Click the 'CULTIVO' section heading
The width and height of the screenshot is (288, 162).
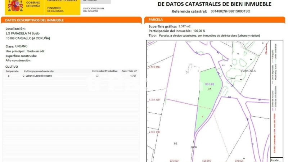(12, 67)
